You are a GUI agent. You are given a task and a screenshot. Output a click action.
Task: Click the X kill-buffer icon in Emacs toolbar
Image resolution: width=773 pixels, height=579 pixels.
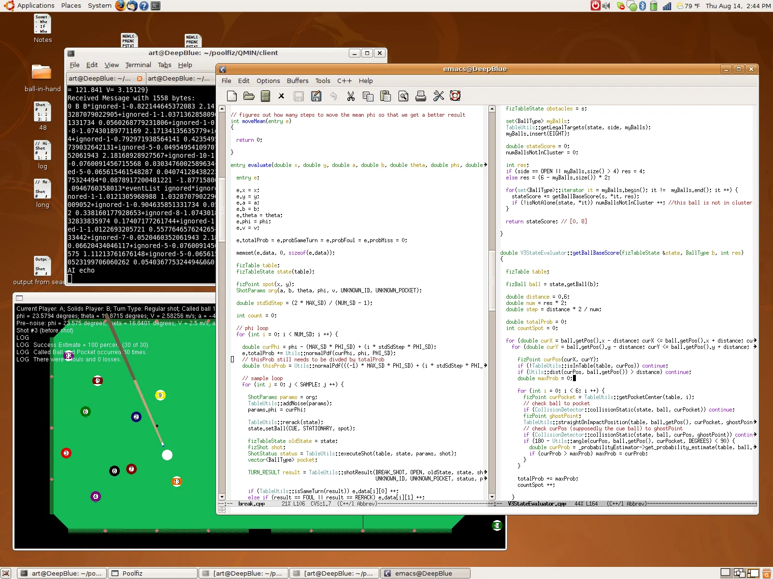pyautogui.click(x=281, y=96)
